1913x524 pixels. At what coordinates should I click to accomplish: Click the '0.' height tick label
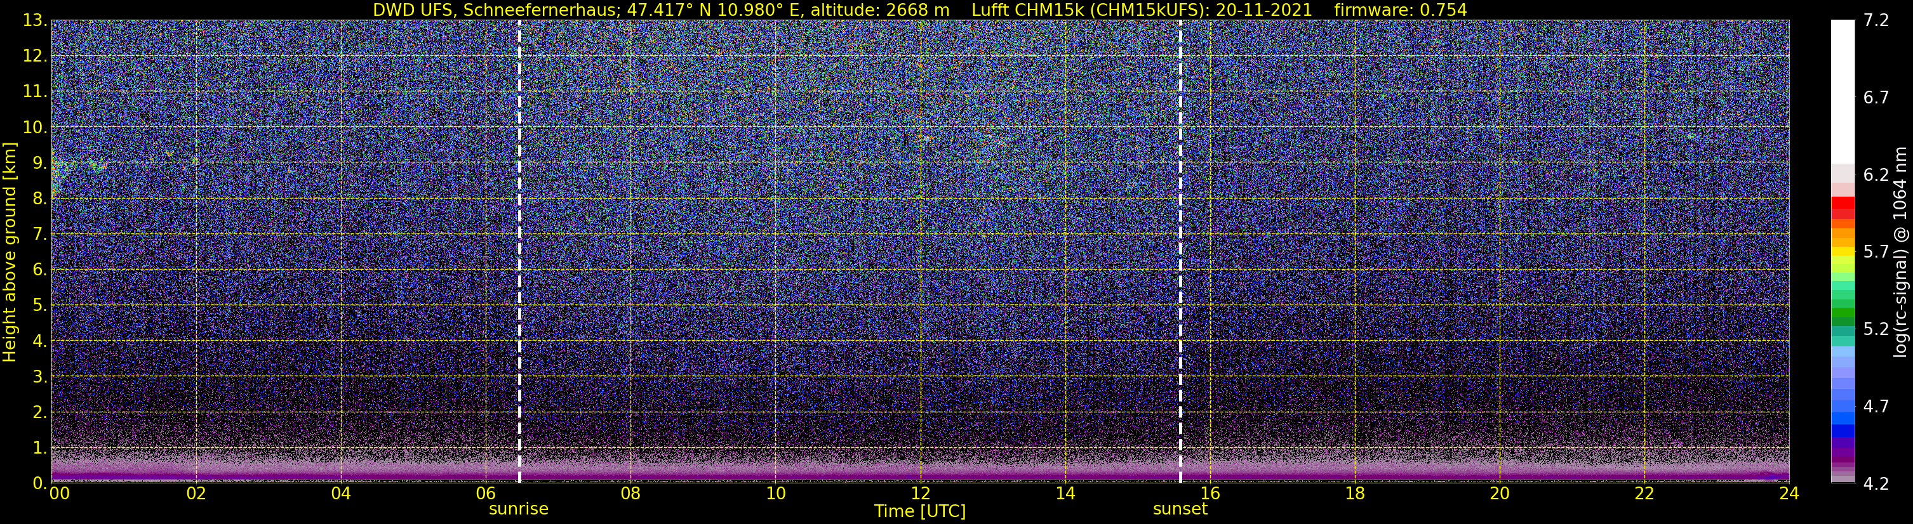39,483
